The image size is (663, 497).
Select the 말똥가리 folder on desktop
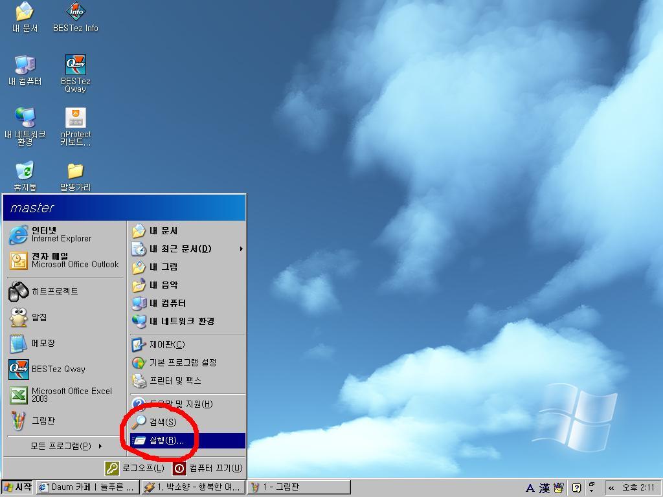(x=75, y=176)
